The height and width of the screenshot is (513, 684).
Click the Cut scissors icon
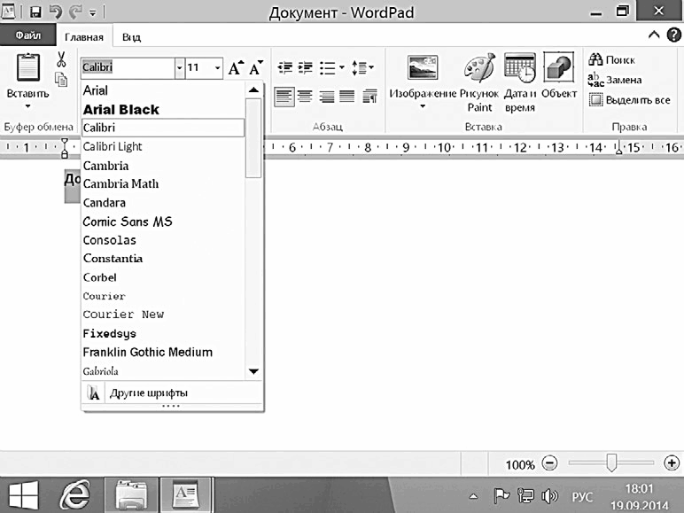tap(61, 60)
